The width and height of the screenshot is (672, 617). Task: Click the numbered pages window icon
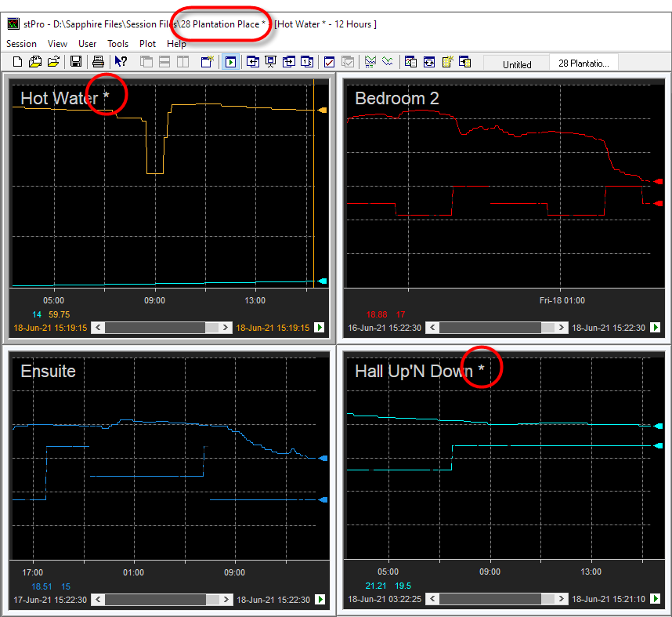coord(307,62)
